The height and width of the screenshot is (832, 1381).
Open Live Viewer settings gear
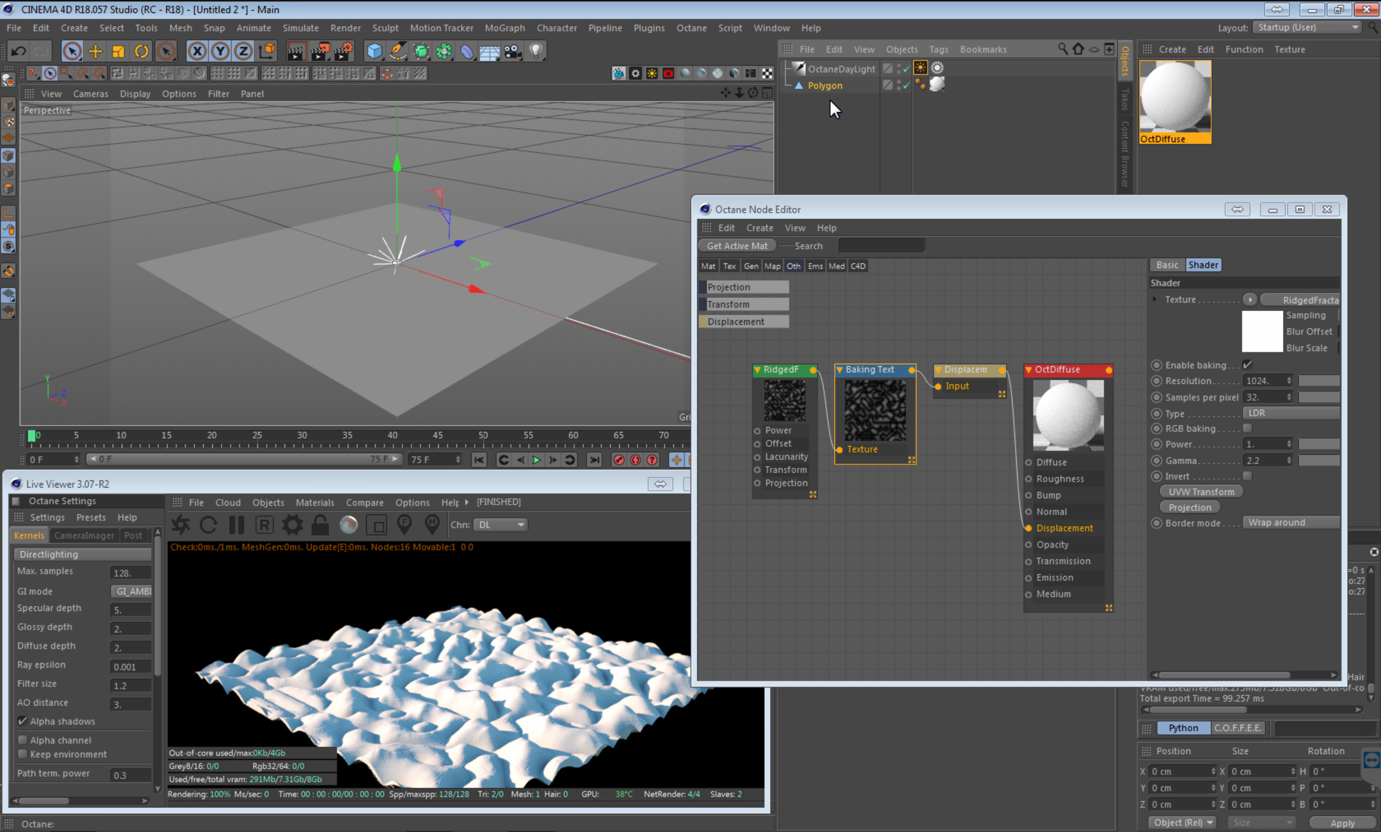pos(292,525)
